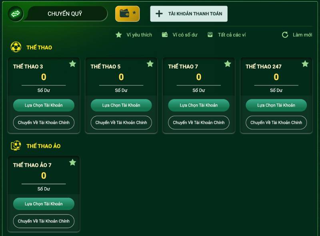Click the plus icon in Tài Khoản Thanh Toán

coord(159,14)
